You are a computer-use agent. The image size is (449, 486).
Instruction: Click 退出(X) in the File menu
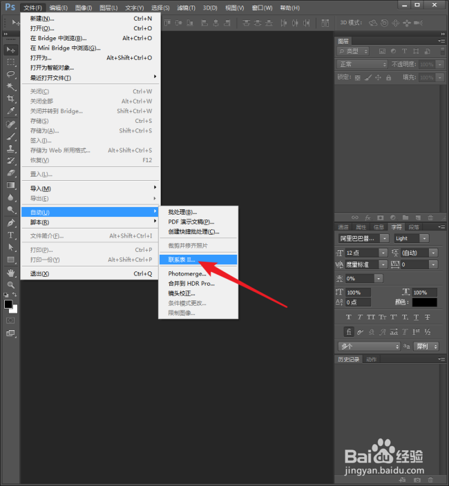90,273
